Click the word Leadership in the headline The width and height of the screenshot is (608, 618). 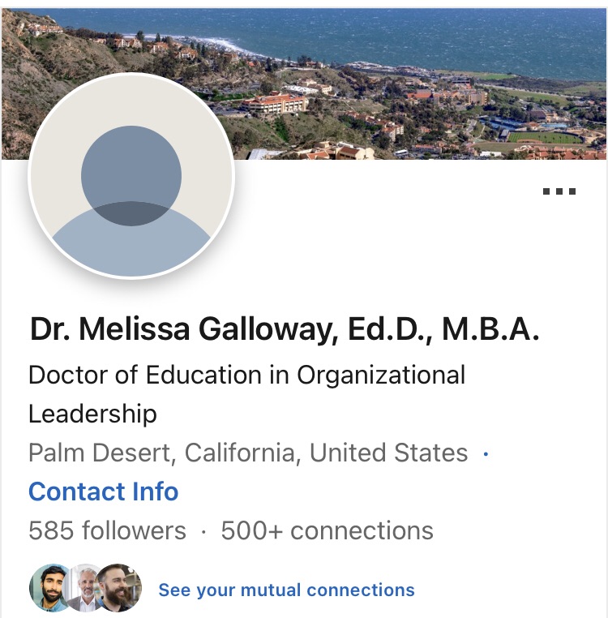point(92,414)
